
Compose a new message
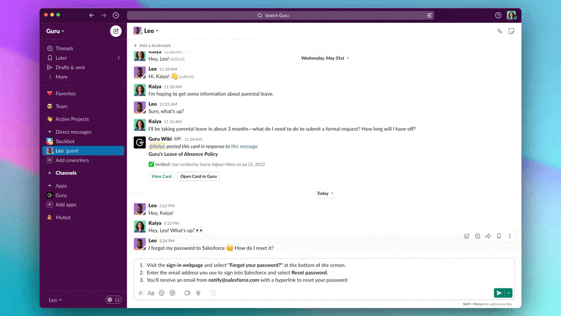coord(116,31)
